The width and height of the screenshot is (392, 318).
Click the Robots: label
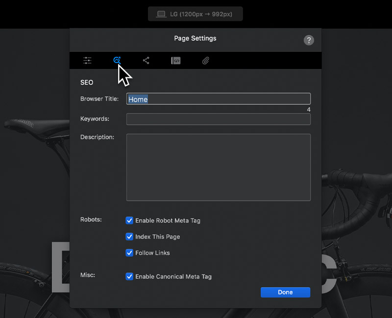tap(91, 219)
